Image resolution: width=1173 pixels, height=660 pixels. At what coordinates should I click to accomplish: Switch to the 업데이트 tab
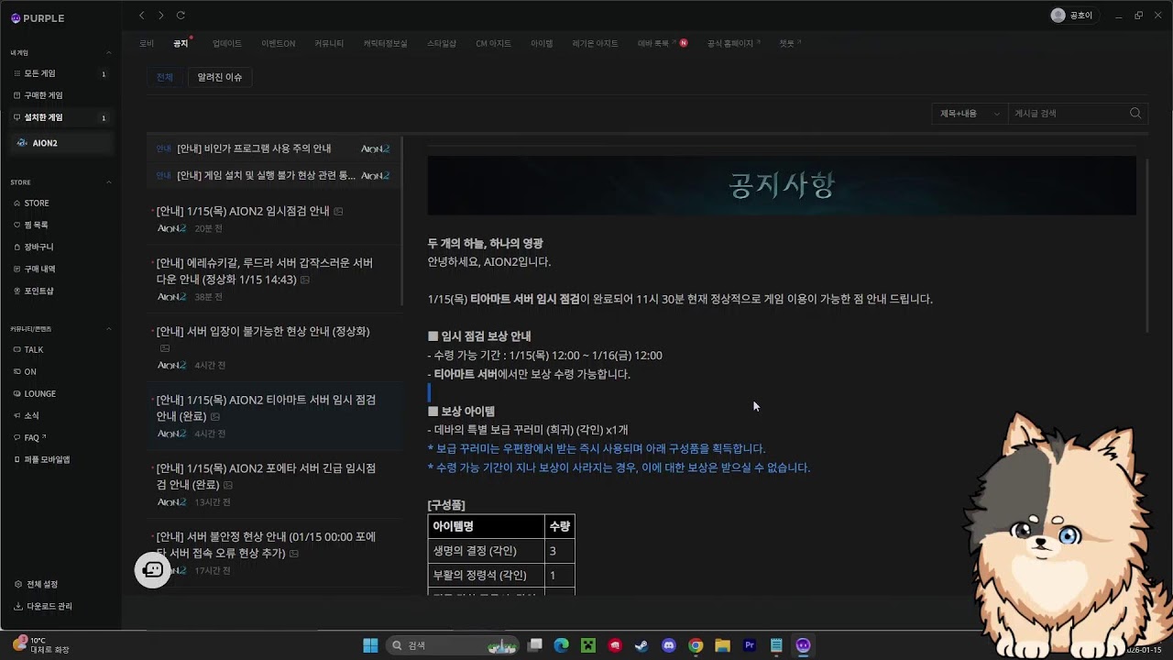point(227,44)
